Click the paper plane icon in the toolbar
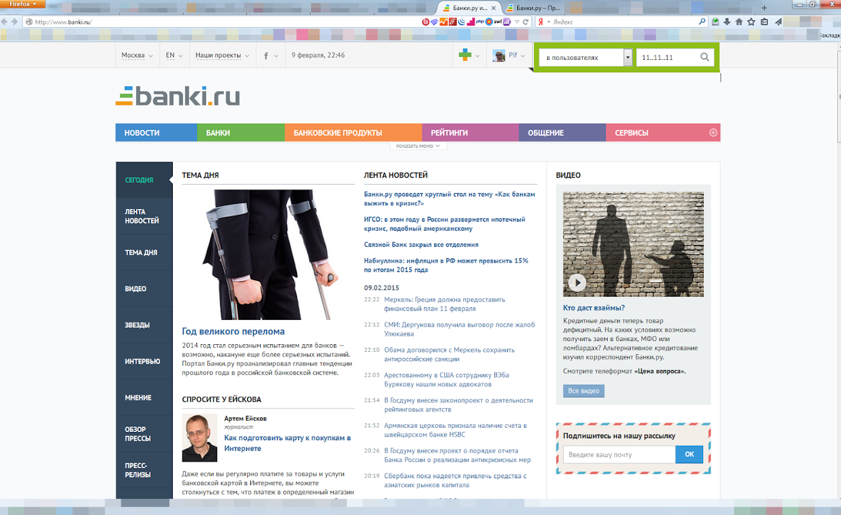Viewport: 841px width, 515px height. pyautogui.click(x=778, y=22)
